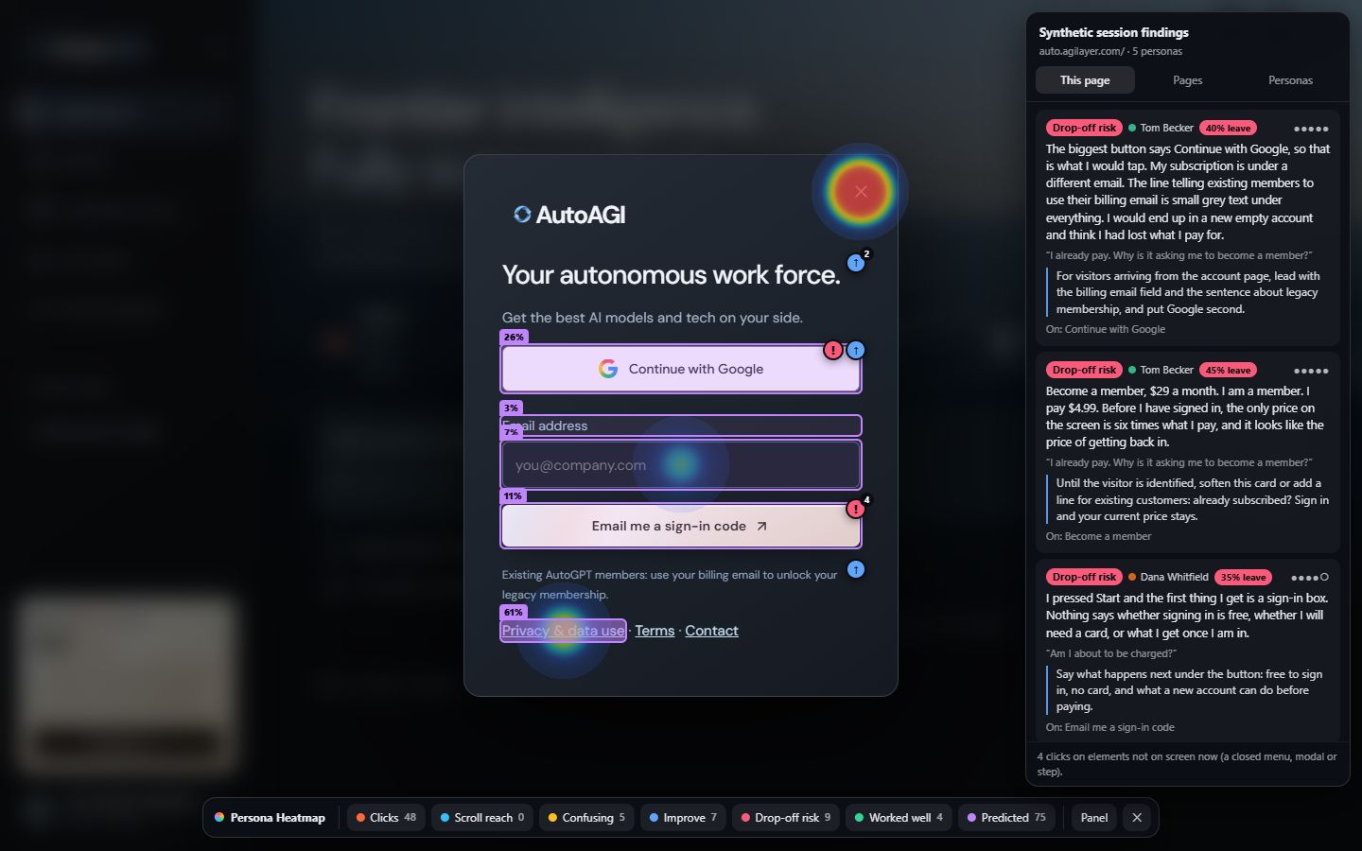Toggle the Clicks 48 filter

(386, 818)
